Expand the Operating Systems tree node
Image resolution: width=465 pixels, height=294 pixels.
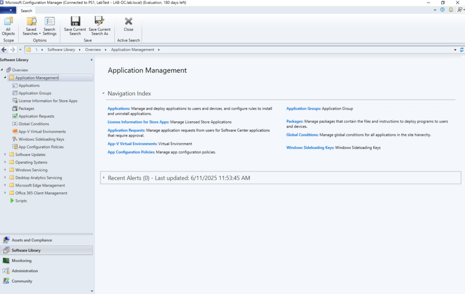[5, 162]
